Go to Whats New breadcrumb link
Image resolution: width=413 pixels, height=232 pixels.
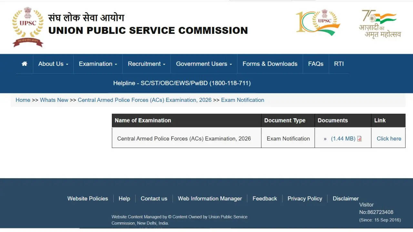[54, 100]
